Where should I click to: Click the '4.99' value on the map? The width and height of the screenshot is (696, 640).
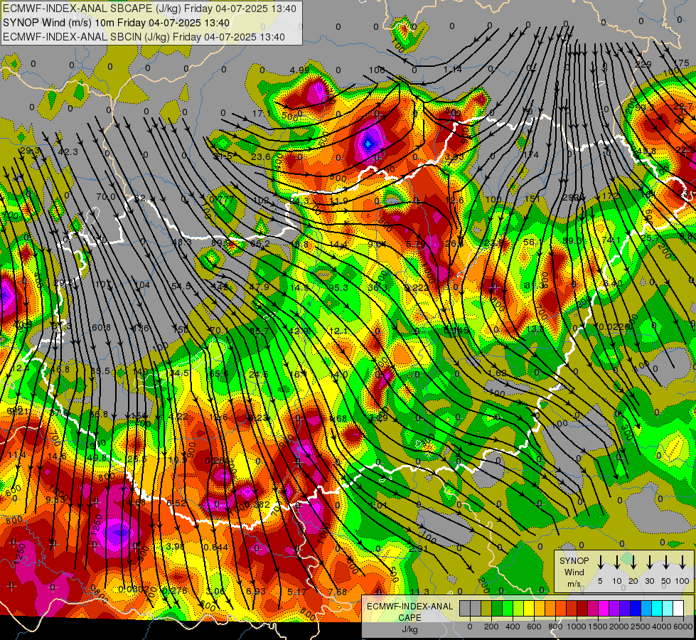pyautogui.click(x=299, y=70)
